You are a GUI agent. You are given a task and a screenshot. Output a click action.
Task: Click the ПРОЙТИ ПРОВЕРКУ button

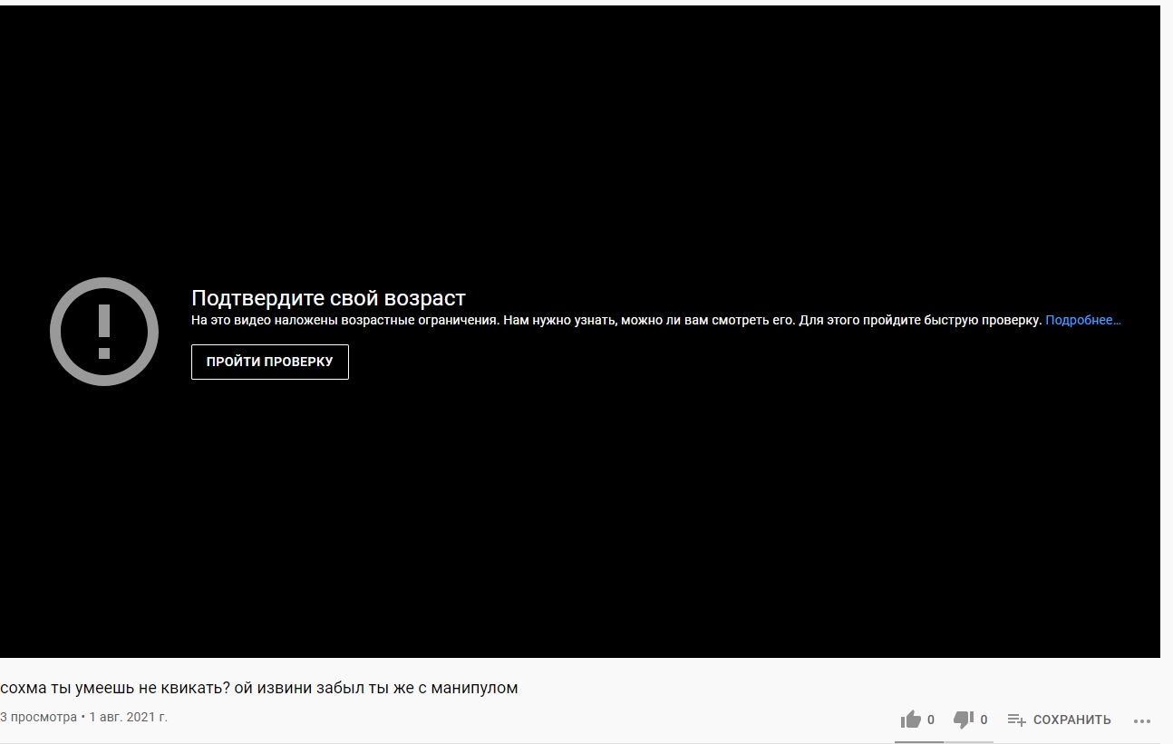pyautogui.click(x=269, y=362)
